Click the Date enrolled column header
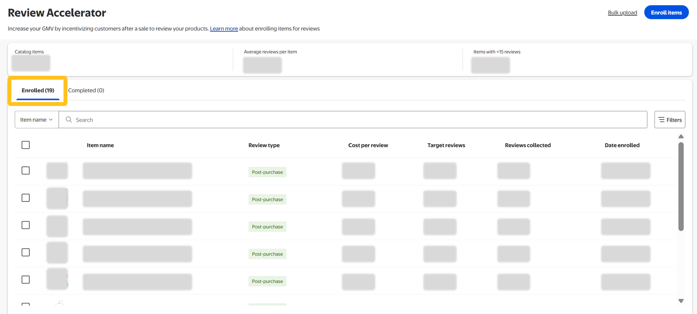The height and width of the screenshot is (314, 697). (622, 145)
